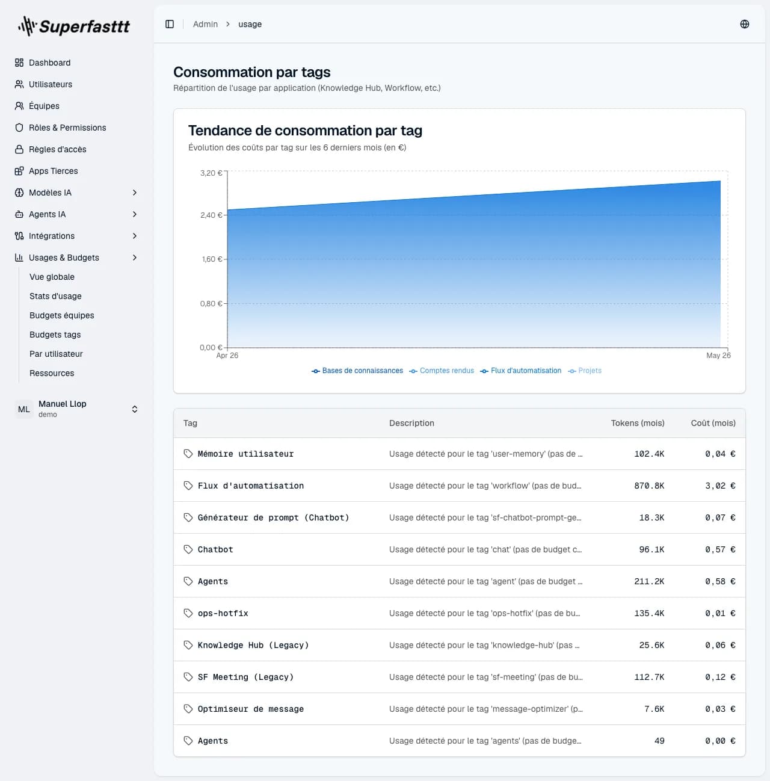Click the Chatbot row name
This screenshot has height=781, width=770.
[x=215, y=549]
